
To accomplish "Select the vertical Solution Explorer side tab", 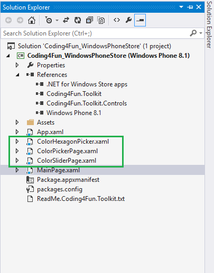I will [209, 24].
